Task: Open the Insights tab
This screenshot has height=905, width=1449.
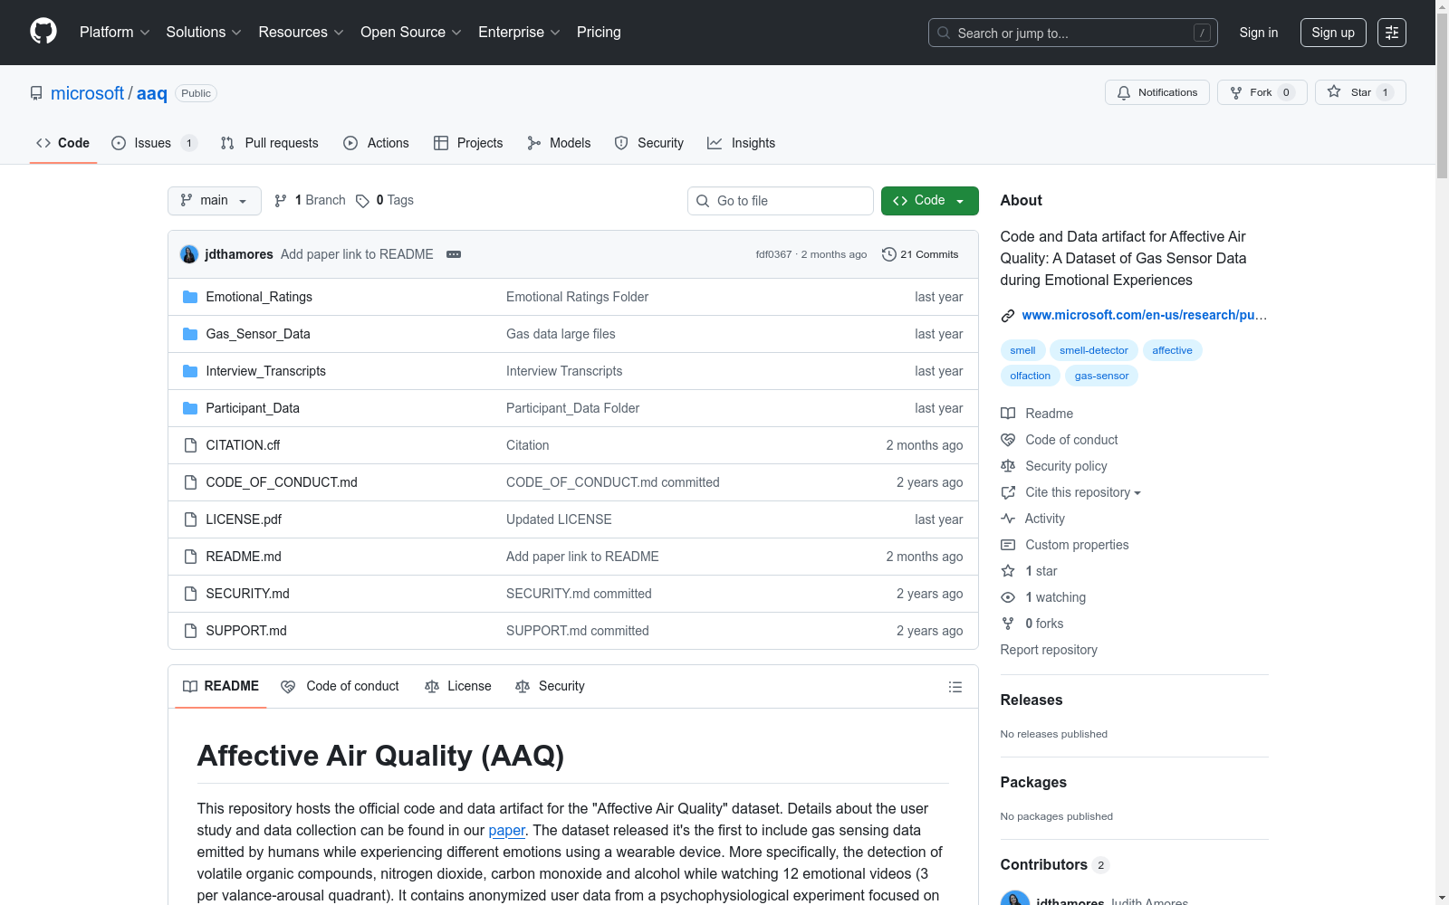Action: point(742,143)
